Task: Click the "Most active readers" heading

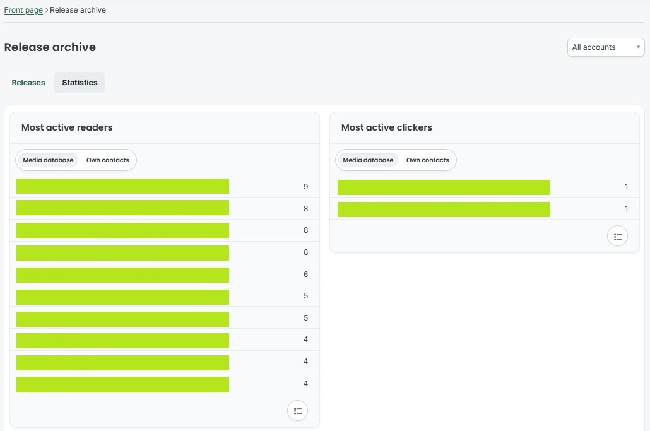Action: point(67,127)
